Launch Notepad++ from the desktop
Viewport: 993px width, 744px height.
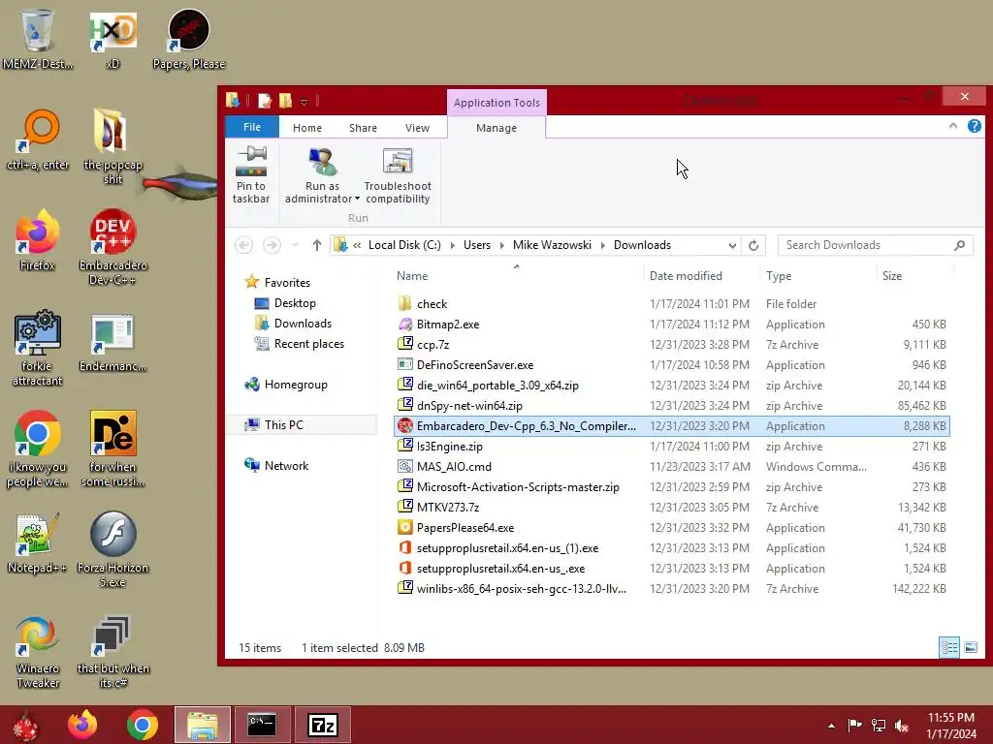[x=38, y=542]
